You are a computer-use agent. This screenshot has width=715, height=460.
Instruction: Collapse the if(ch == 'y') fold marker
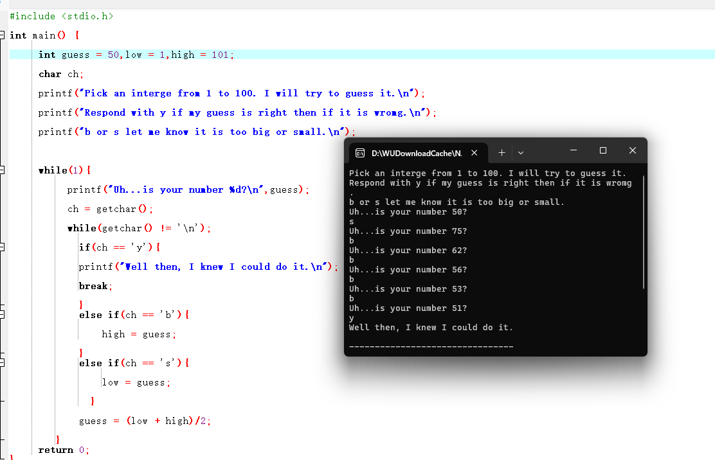coord(2,247)
